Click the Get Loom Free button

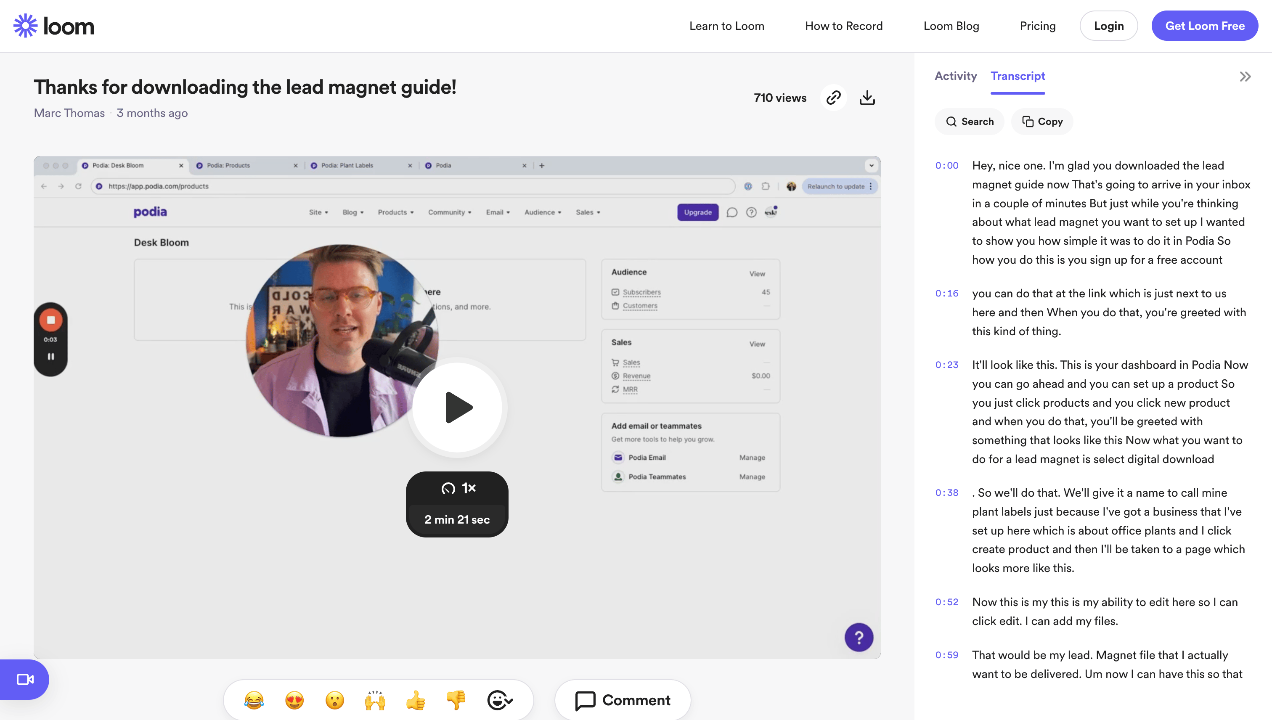click(x=1204, y=26)
